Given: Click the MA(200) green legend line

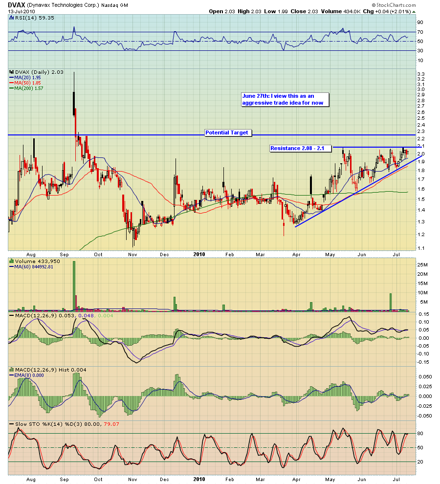Looking at the screenshot, I should coord(12,88).
